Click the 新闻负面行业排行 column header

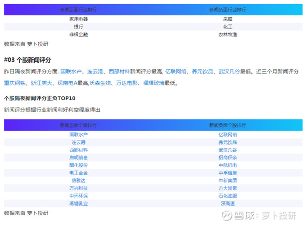pyautogui.click(x=227, y=10)
